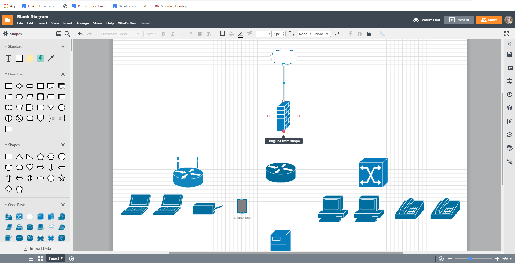
Task: Open the comments speech bubble icon
Action: coord(510,135)
